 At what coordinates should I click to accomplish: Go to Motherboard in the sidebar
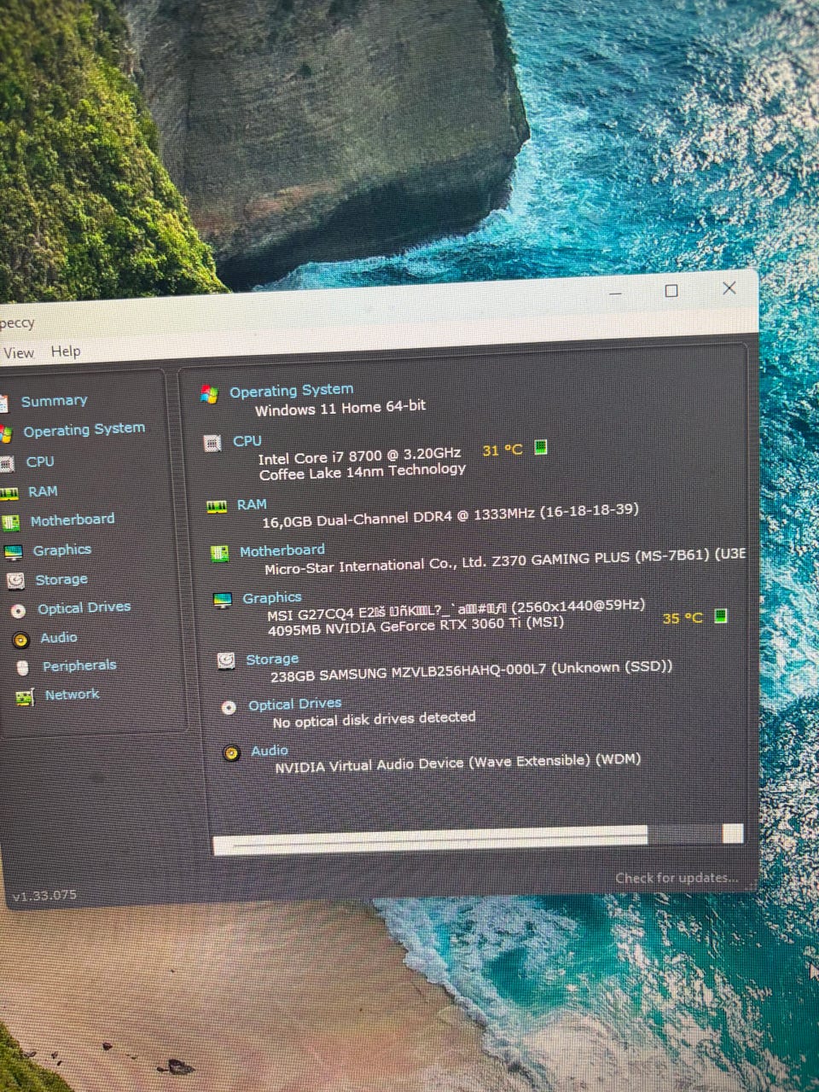pos(73,520)
